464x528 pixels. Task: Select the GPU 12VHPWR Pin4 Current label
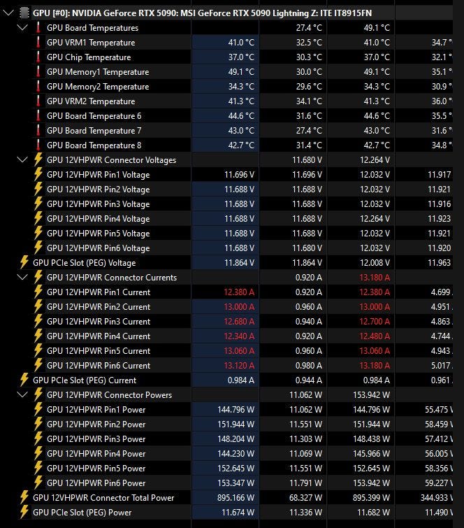point(99,336)
